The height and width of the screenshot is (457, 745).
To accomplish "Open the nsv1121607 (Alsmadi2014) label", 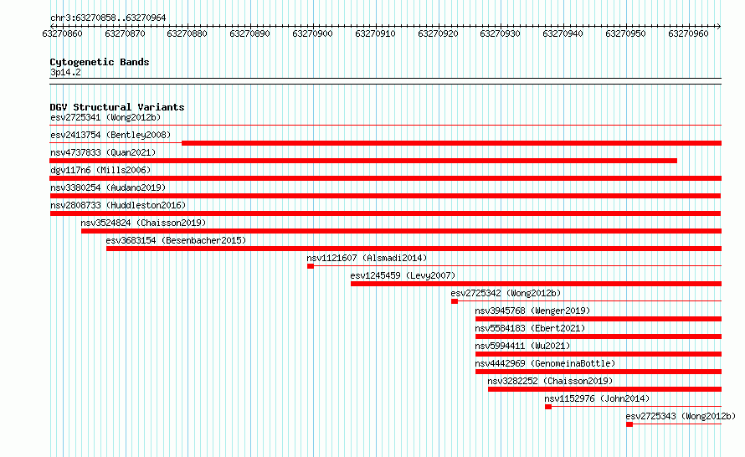I will 367,258.
